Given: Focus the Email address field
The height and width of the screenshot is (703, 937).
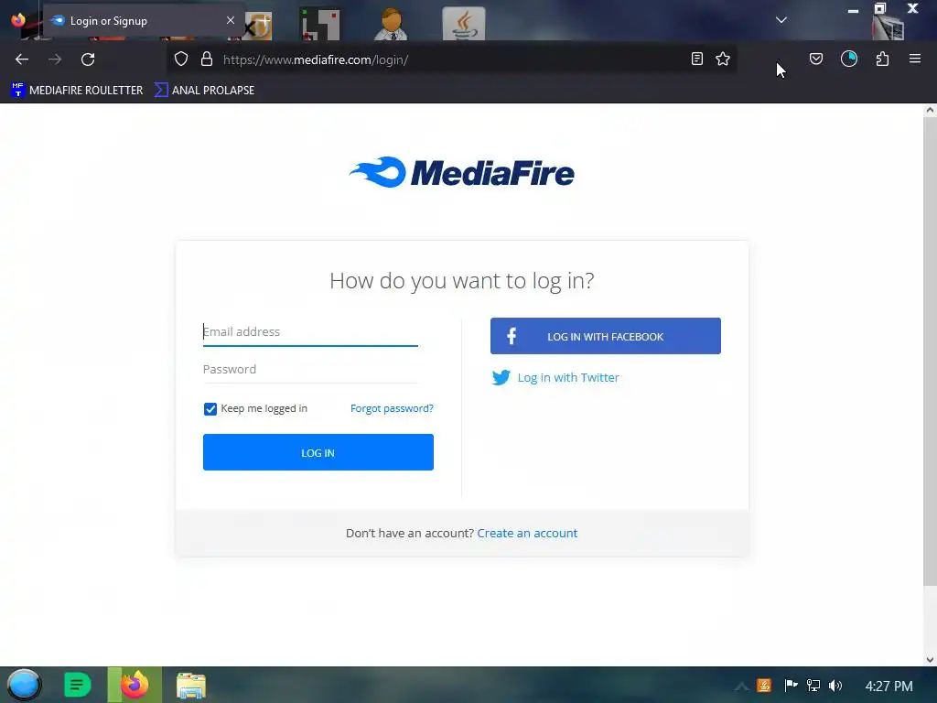Looking at the screenshot, I should pos(310,331).
